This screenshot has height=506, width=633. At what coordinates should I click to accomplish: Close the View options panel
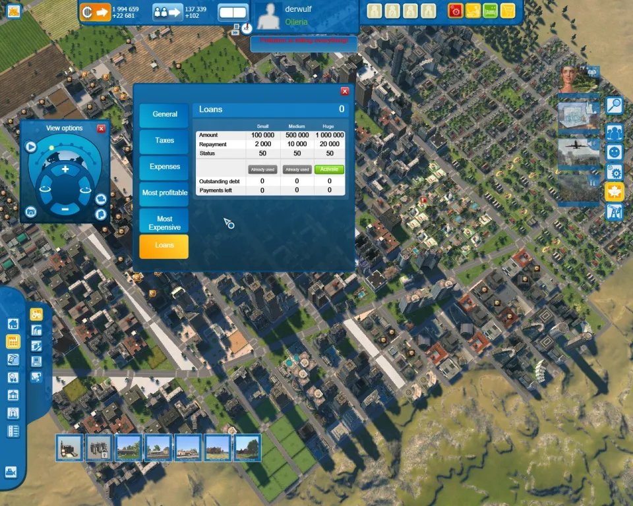pos(101,128)
